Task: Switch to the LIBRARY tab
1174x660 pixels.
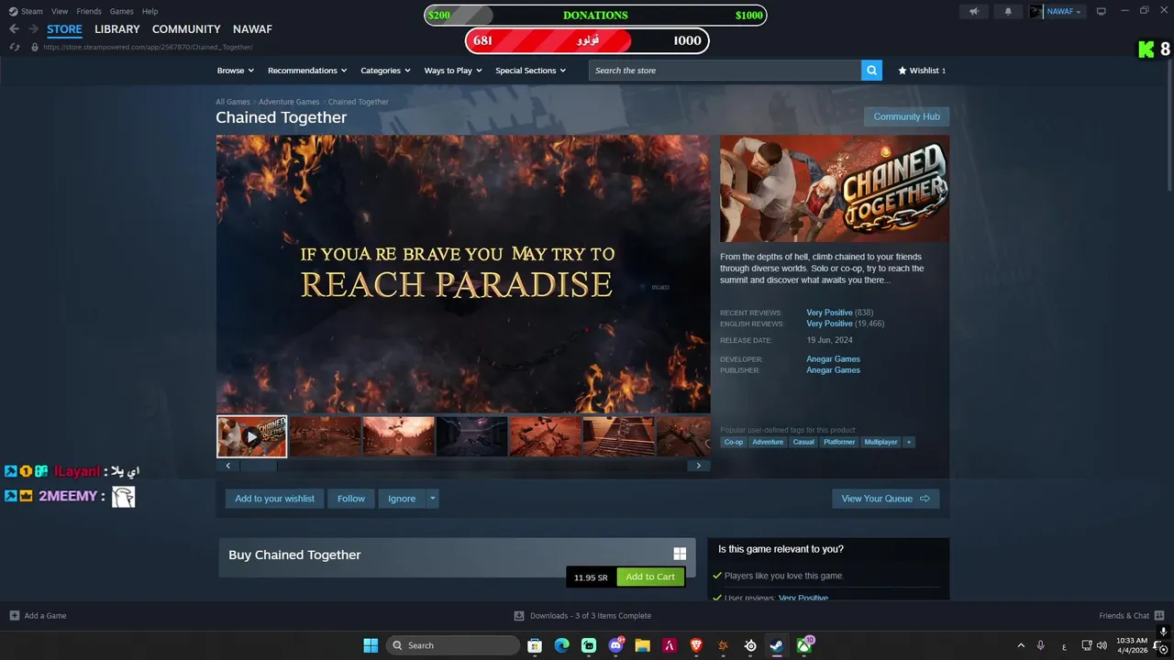Action: 117,29
